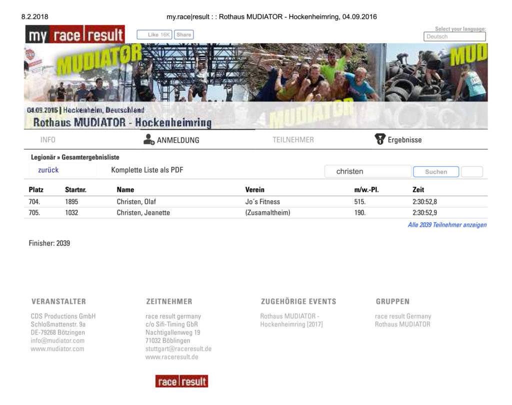Click the Facebook Share button
This screenshot has height=405, width=512.
(x=184, y=35)
